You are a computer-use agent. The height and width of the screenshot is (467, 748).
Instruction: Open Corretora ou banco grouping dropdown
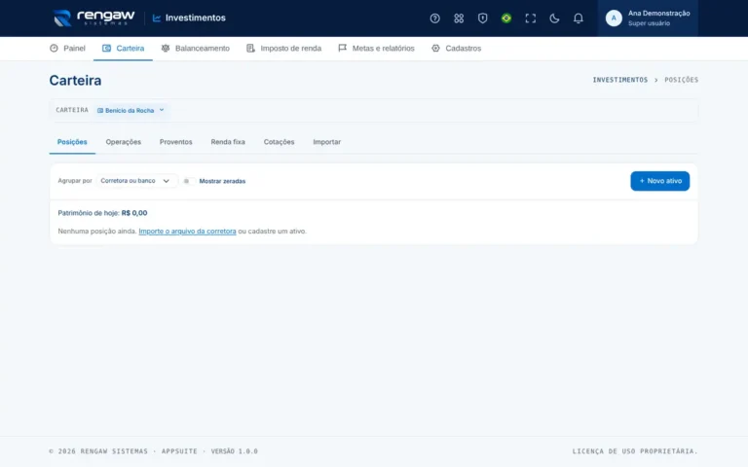click(136, 181)
